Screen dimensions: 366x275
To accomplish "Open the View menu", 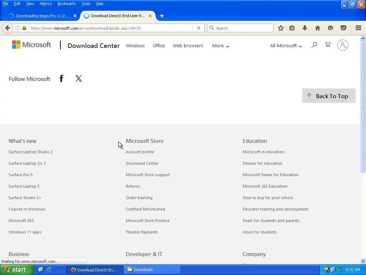I will 30,4.
